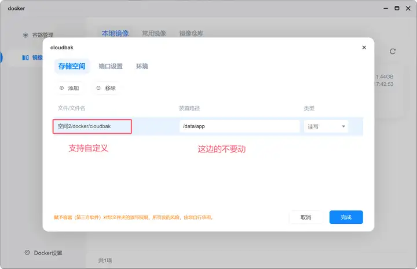
Task: Click the cloudbak dialog title
Action: [62, 48]
